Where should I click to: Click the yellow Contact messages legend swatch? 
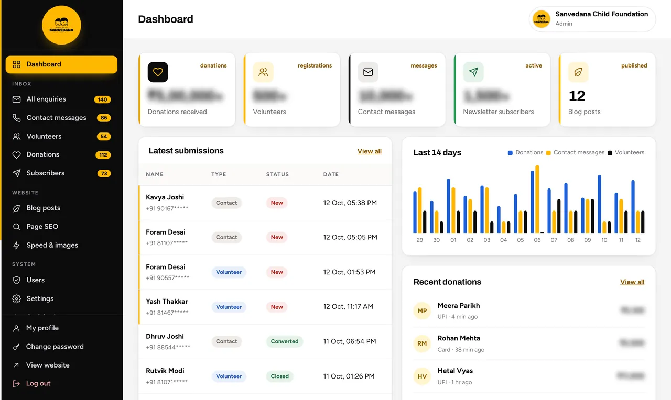point(548,153)
